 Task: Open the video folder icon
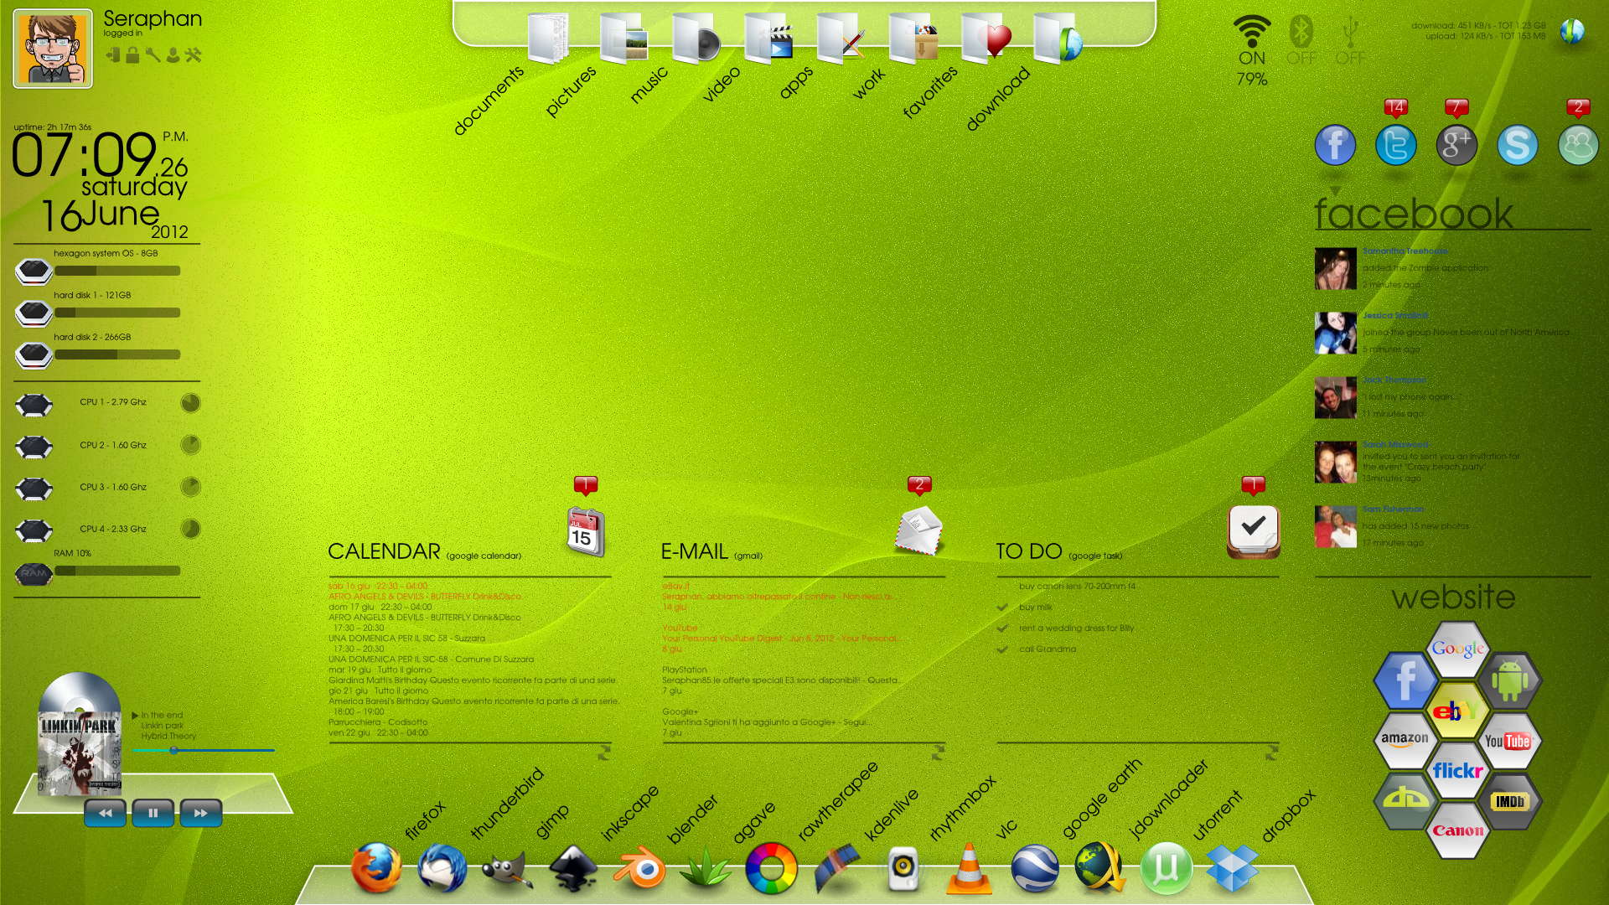(769, 39)
